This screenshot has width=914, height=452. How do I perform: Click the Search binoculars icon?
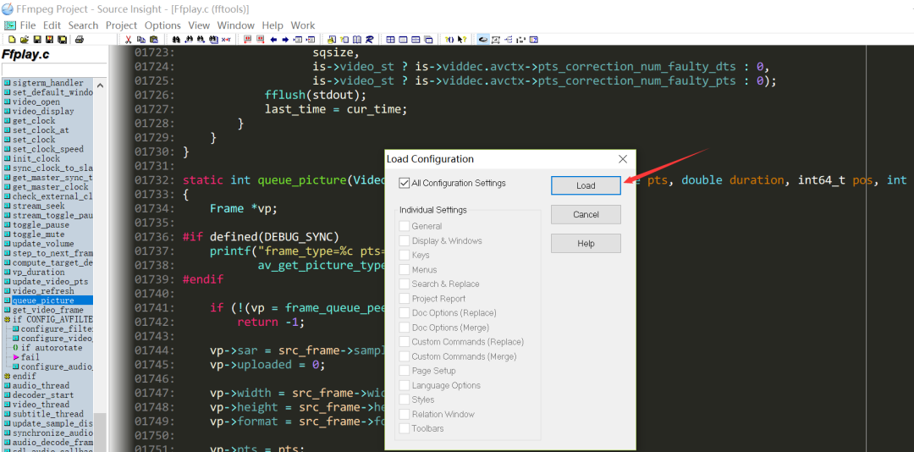pyautogui.click(x=176, y=40)
